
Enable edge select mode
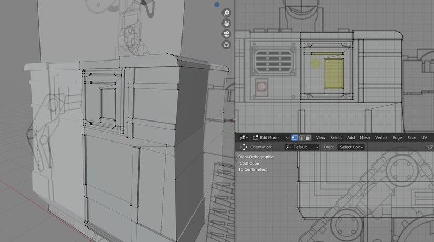click(302, 138)
